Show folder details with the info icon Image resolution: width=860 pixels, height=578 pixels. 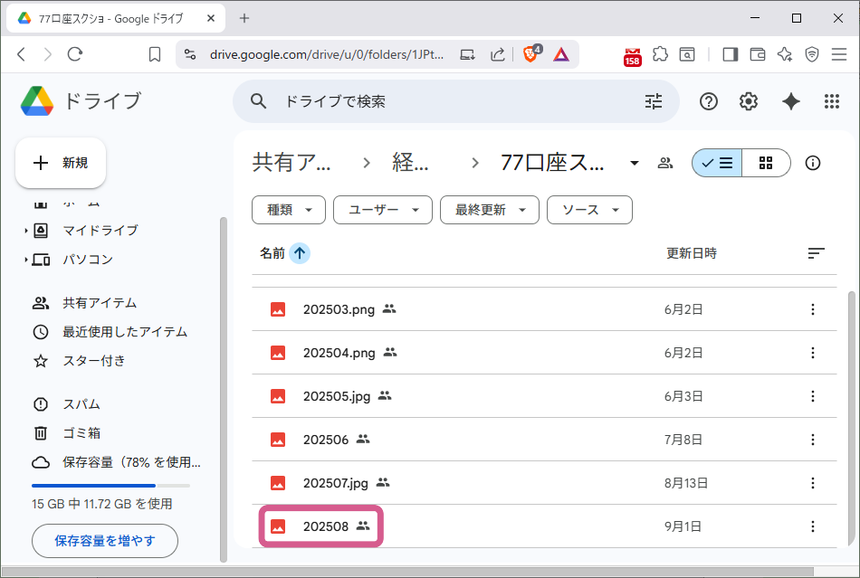[x=813, y=163]
